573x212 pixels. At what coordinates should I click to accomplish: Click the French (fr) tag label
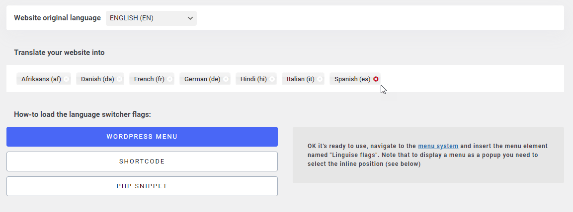tap(149, 79)
